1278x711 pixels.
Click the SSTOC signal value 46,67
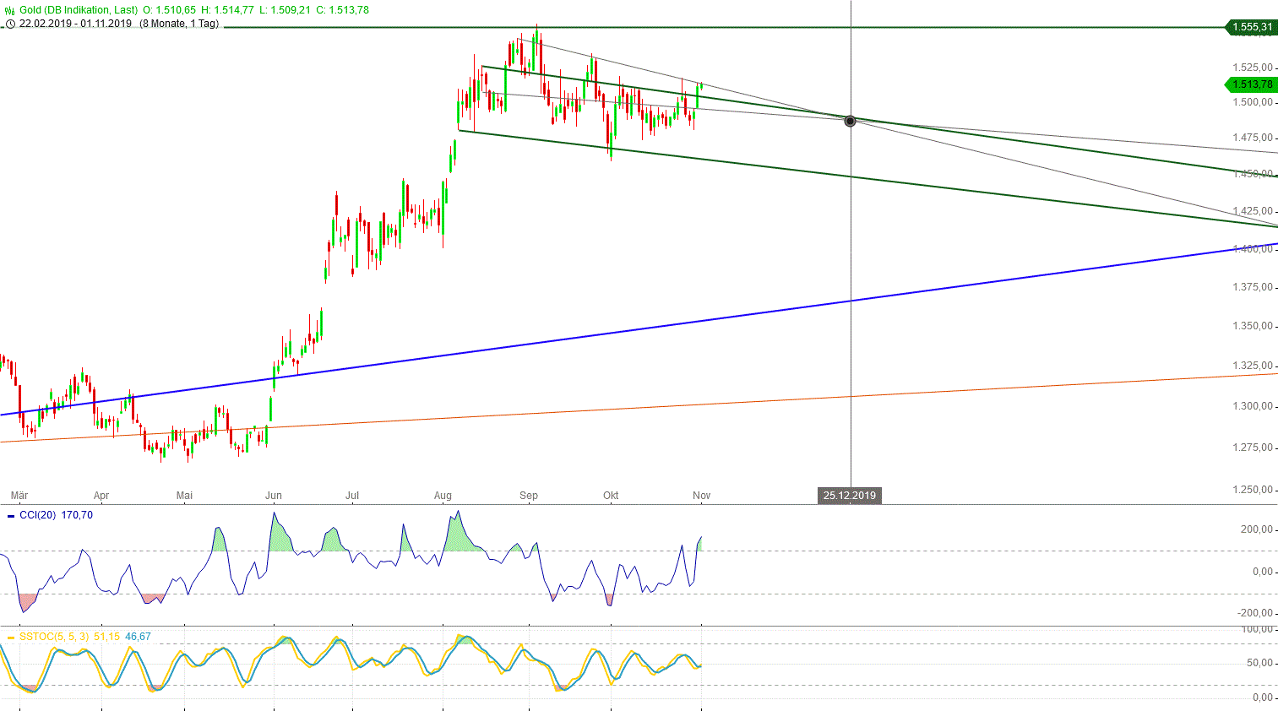(x=138, y=637)
